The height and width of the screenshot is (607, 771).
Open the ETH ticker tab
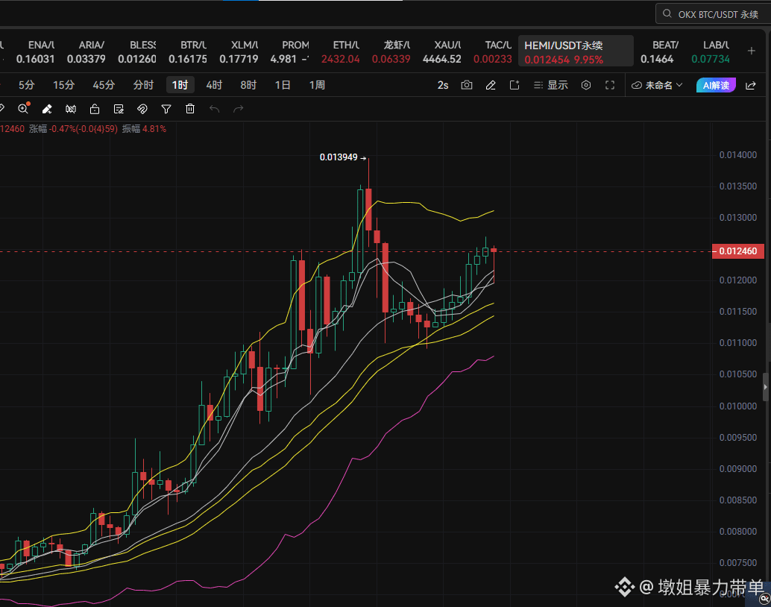pos(340,51)
